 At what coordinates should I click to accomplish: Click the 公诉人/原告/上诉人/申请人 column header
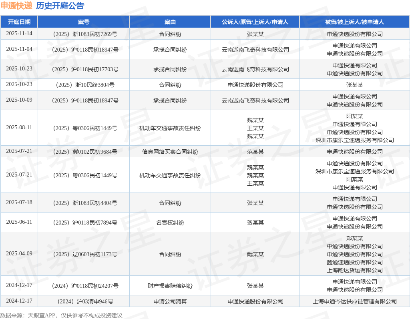click(255, 22)
